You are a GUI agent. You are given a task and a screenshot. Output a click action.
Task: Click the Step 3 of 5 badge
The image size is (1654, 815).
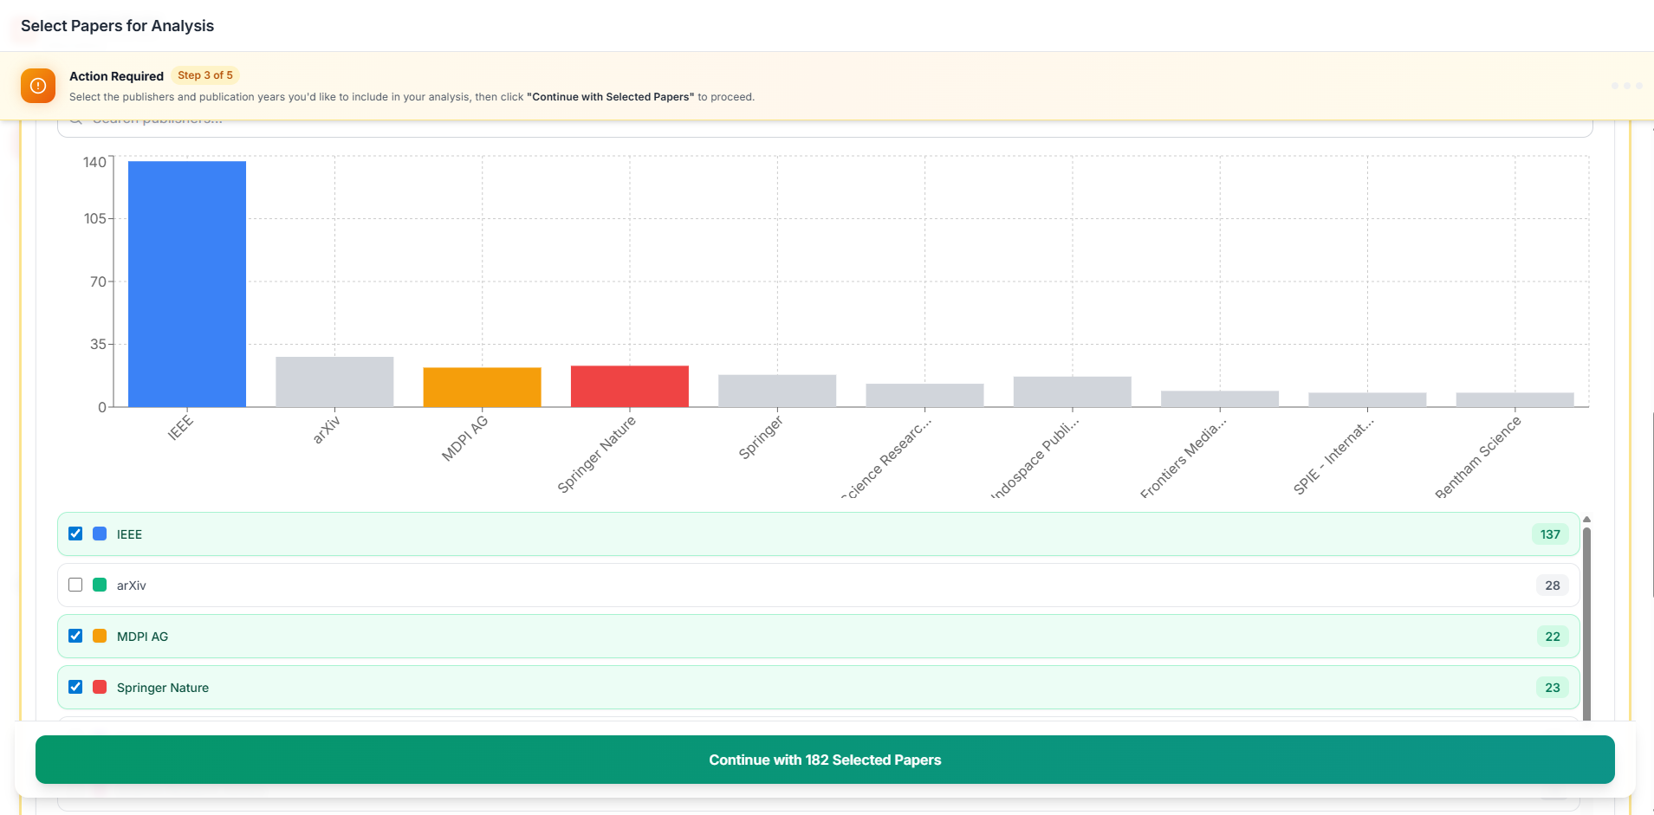[x=204, y=75]
